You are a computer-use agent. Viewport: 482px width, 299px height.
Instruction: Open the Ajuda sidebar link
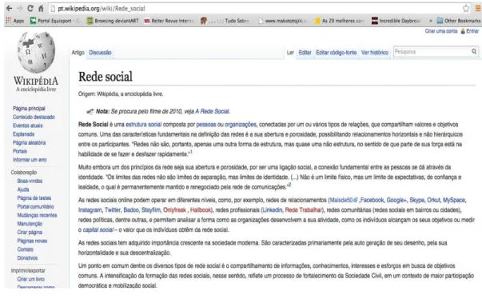(23, 189)
